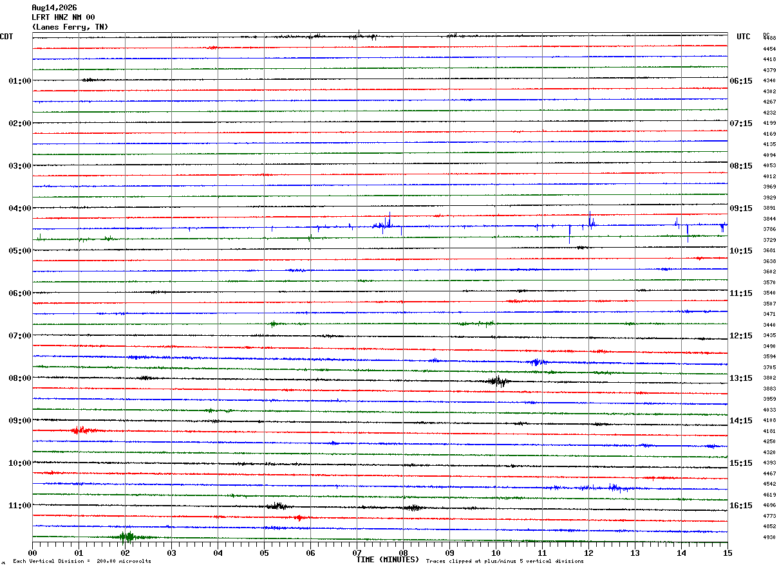Click the 16:15 UTC time label
Image resolution: width=779 pixels, height=570 pixels.
[x=741, y=506]
